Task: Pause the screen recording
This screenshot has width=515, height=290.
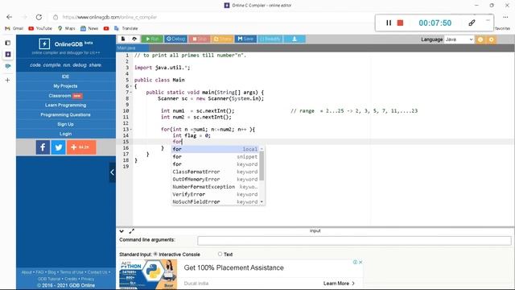Action: (389, 23)
